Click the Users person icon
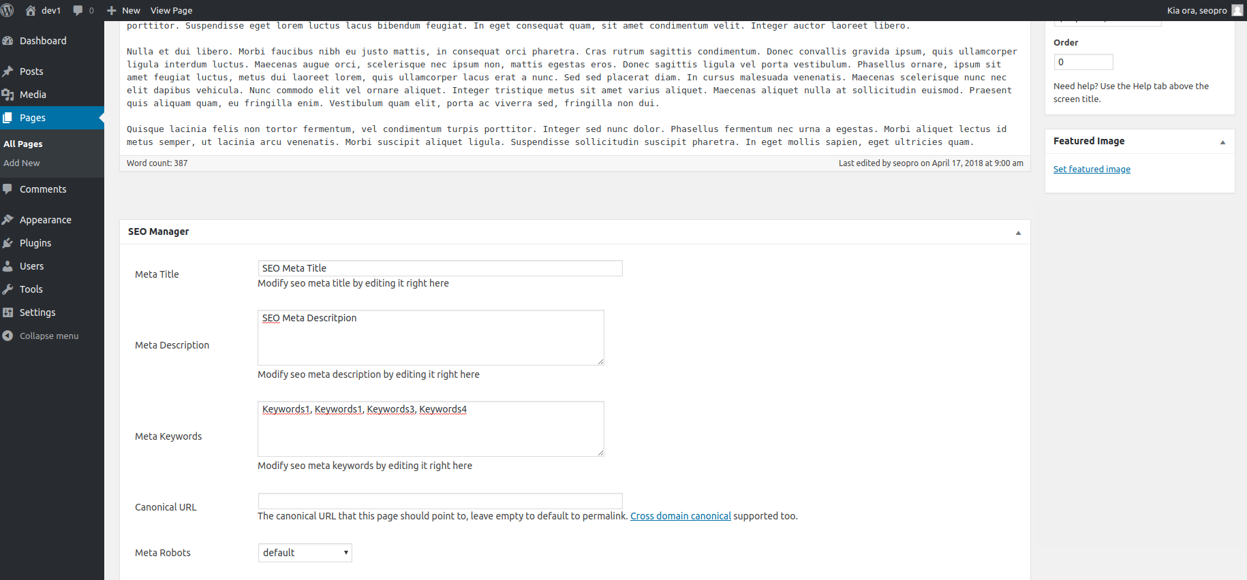The image size is (1247, 580). pos(8,266)
